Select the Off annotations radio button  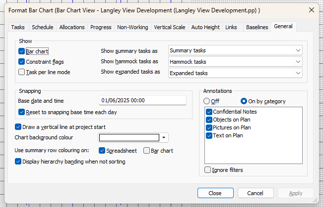coord(206,101)
